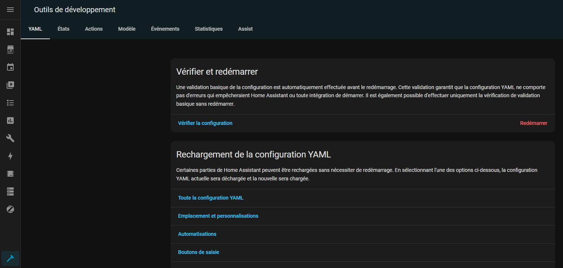Click the server rack icon in sidebar
Screen dimensions: 563x268
[10, 191]
